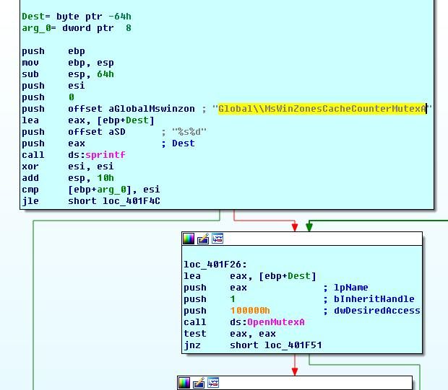Click the offset aSD operand
Screen dimensions: 448x390
[97, 132]
